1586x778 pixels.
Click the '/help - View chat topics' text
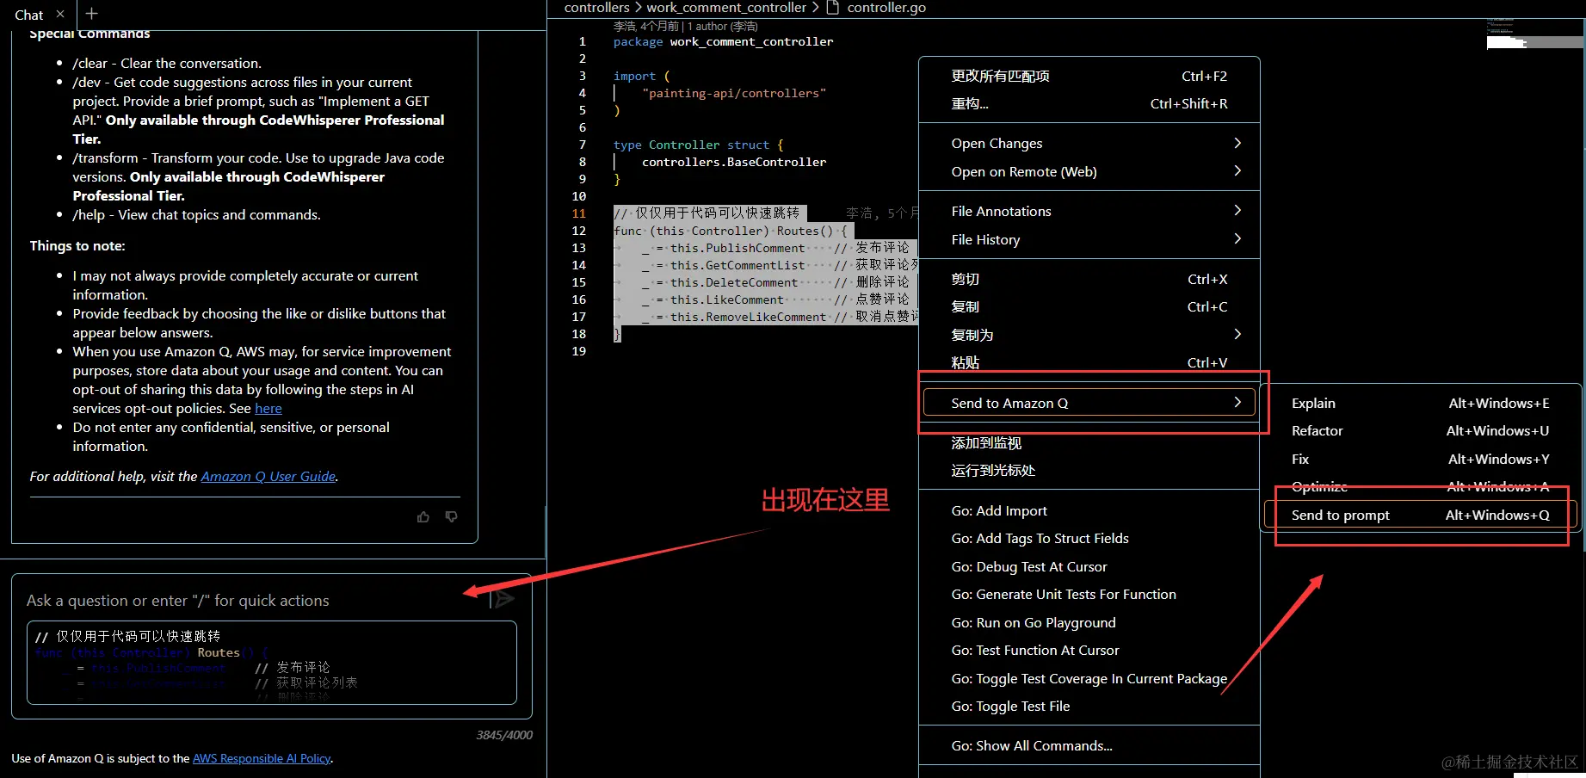tap(196, 214)
